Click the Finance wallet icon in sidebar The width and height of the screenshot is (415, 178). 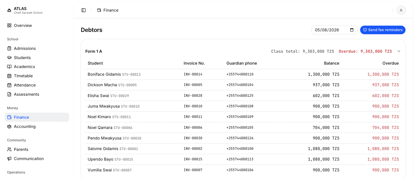click(9, 117)
